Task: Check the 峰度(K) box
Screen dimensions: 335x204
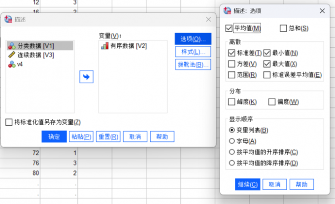Action: (232, 102)
